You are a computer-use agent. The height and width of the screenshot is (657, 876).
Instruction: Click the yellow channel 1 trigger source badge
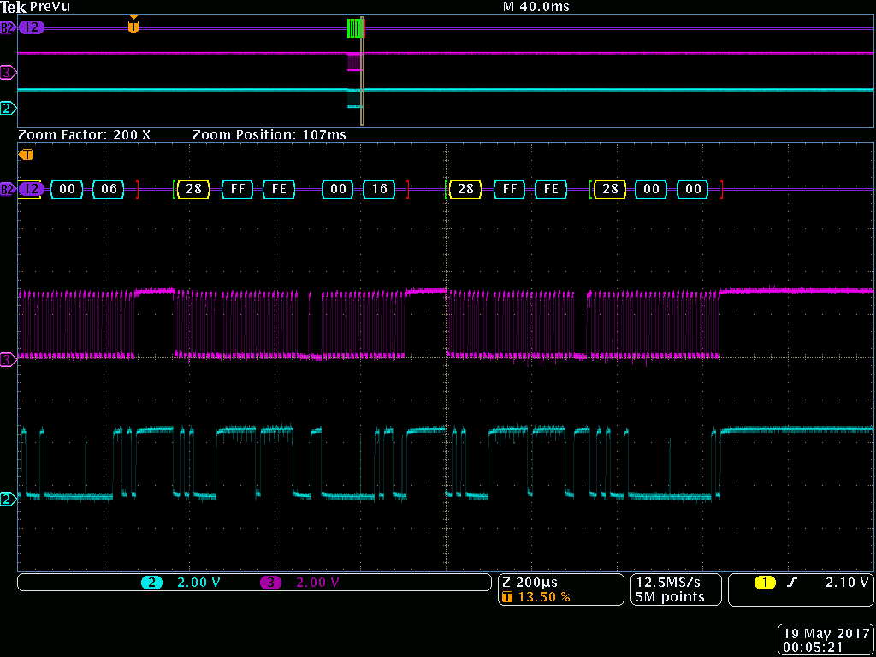[765, 583]
